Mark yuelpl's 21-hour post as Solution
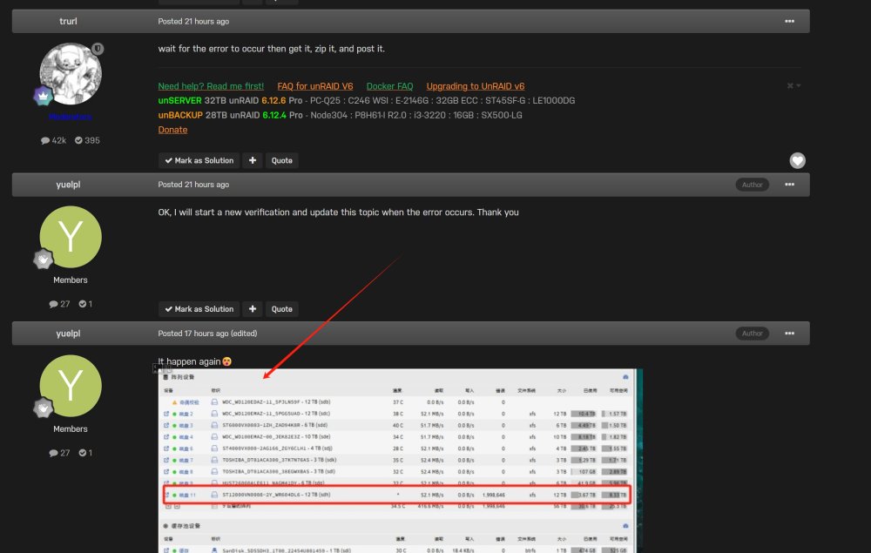This screenshot has width=871, height=553. 199,308
